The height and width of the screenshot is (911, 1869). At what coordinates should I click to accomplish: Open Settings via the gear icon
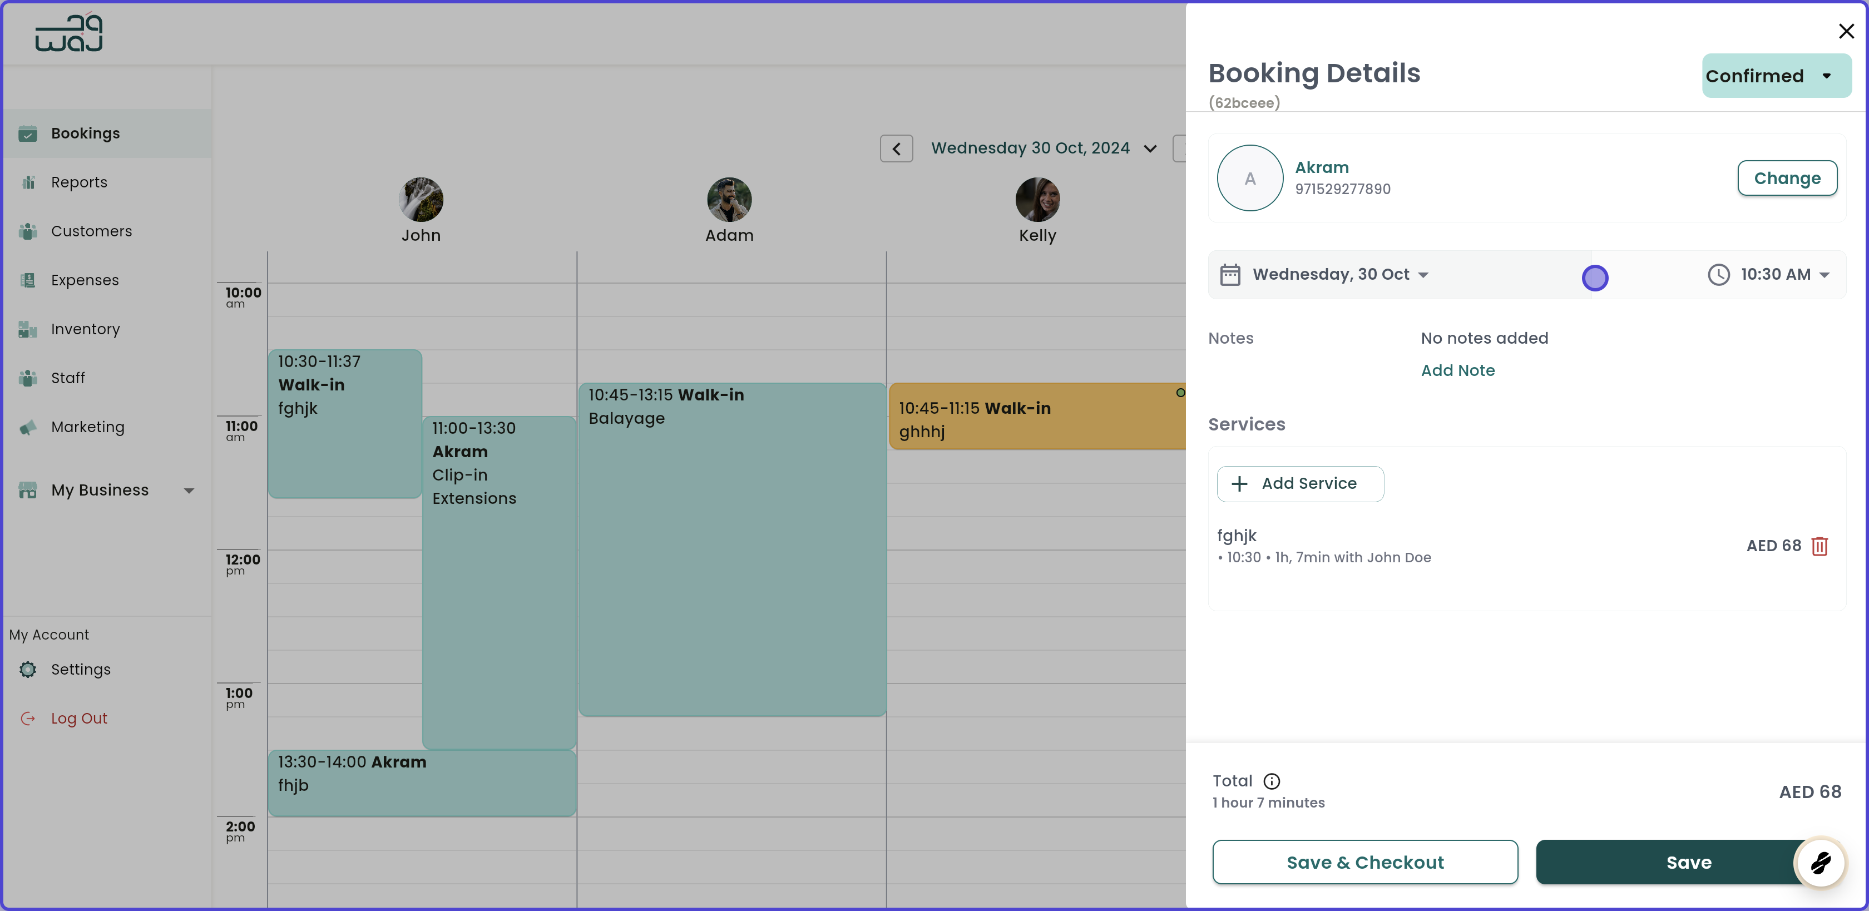(28, 670)
